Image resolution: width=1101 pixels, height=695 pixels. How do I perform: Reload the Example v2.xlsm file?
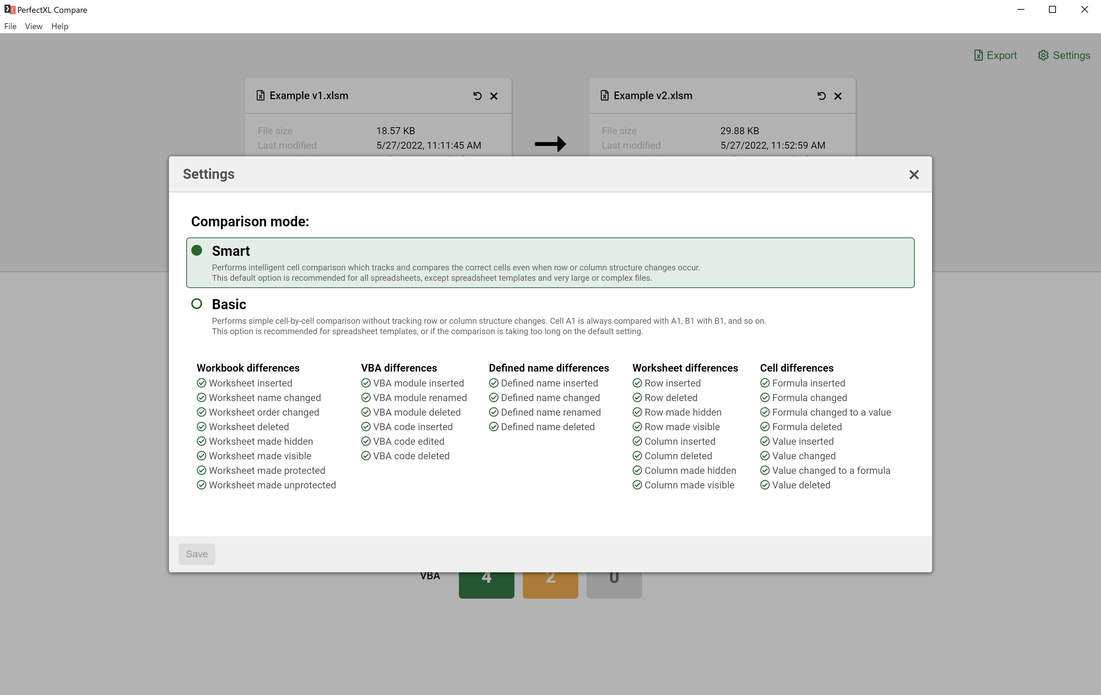click(821, 96)
